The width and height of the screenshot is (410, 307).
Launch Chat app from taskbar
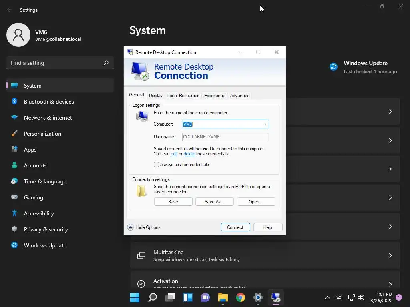pyautogui.click(x=205, y=297)
